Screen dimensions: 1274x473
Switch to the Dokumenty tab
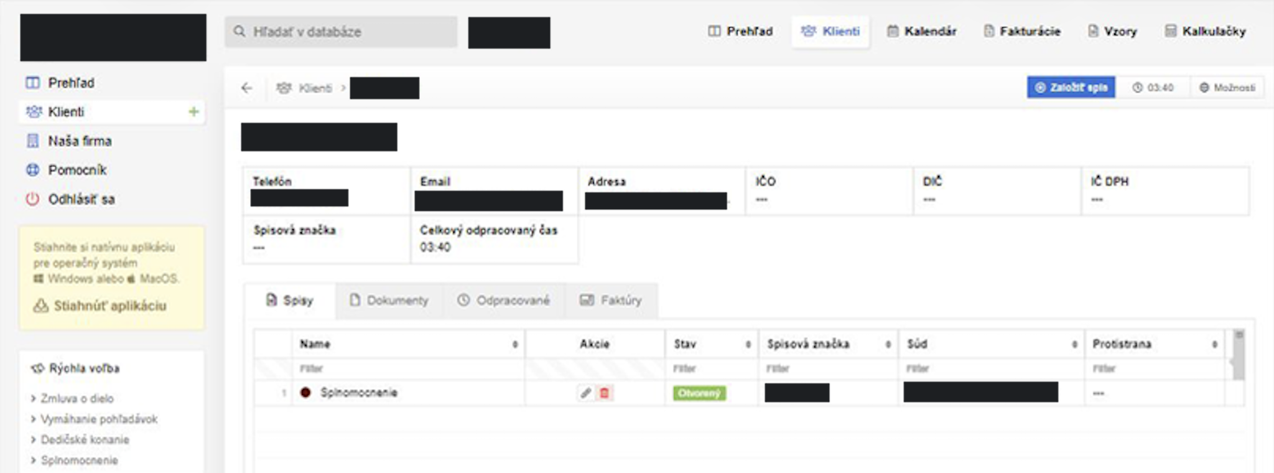tap(389, 301)
